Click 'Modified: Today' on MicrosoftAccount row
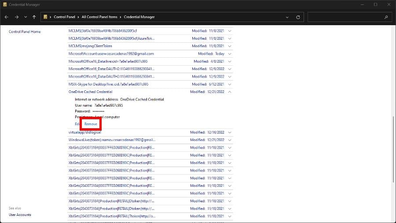 tap(211, 54)
